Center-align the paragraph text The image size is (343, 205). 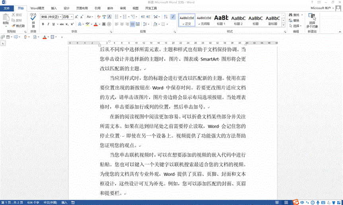click(121, 24)
